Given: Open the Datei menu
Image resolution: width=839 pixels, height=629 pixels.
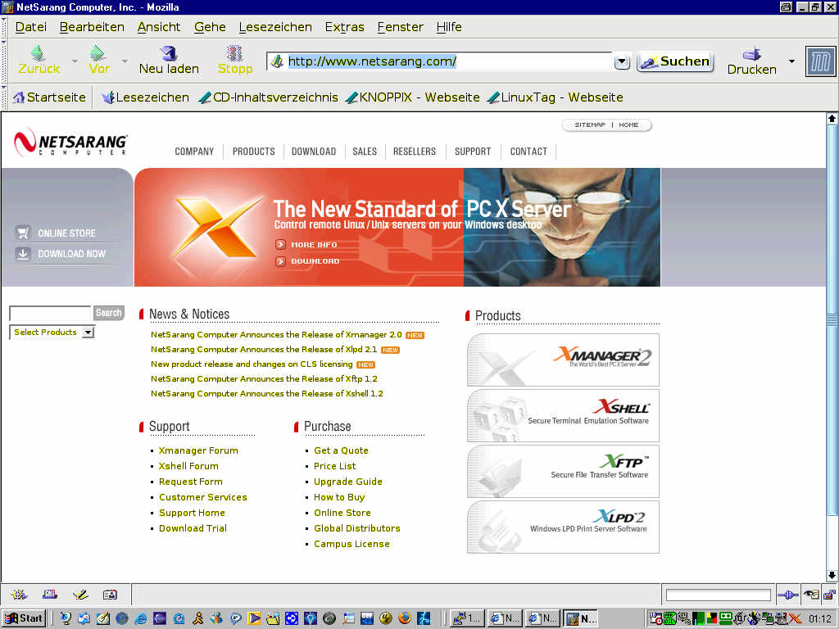Looking at the screenshot, I should (30, 27).
